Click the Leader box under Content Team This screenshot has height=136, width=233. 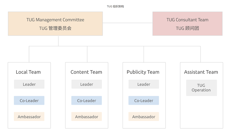[x=86, y=84]
